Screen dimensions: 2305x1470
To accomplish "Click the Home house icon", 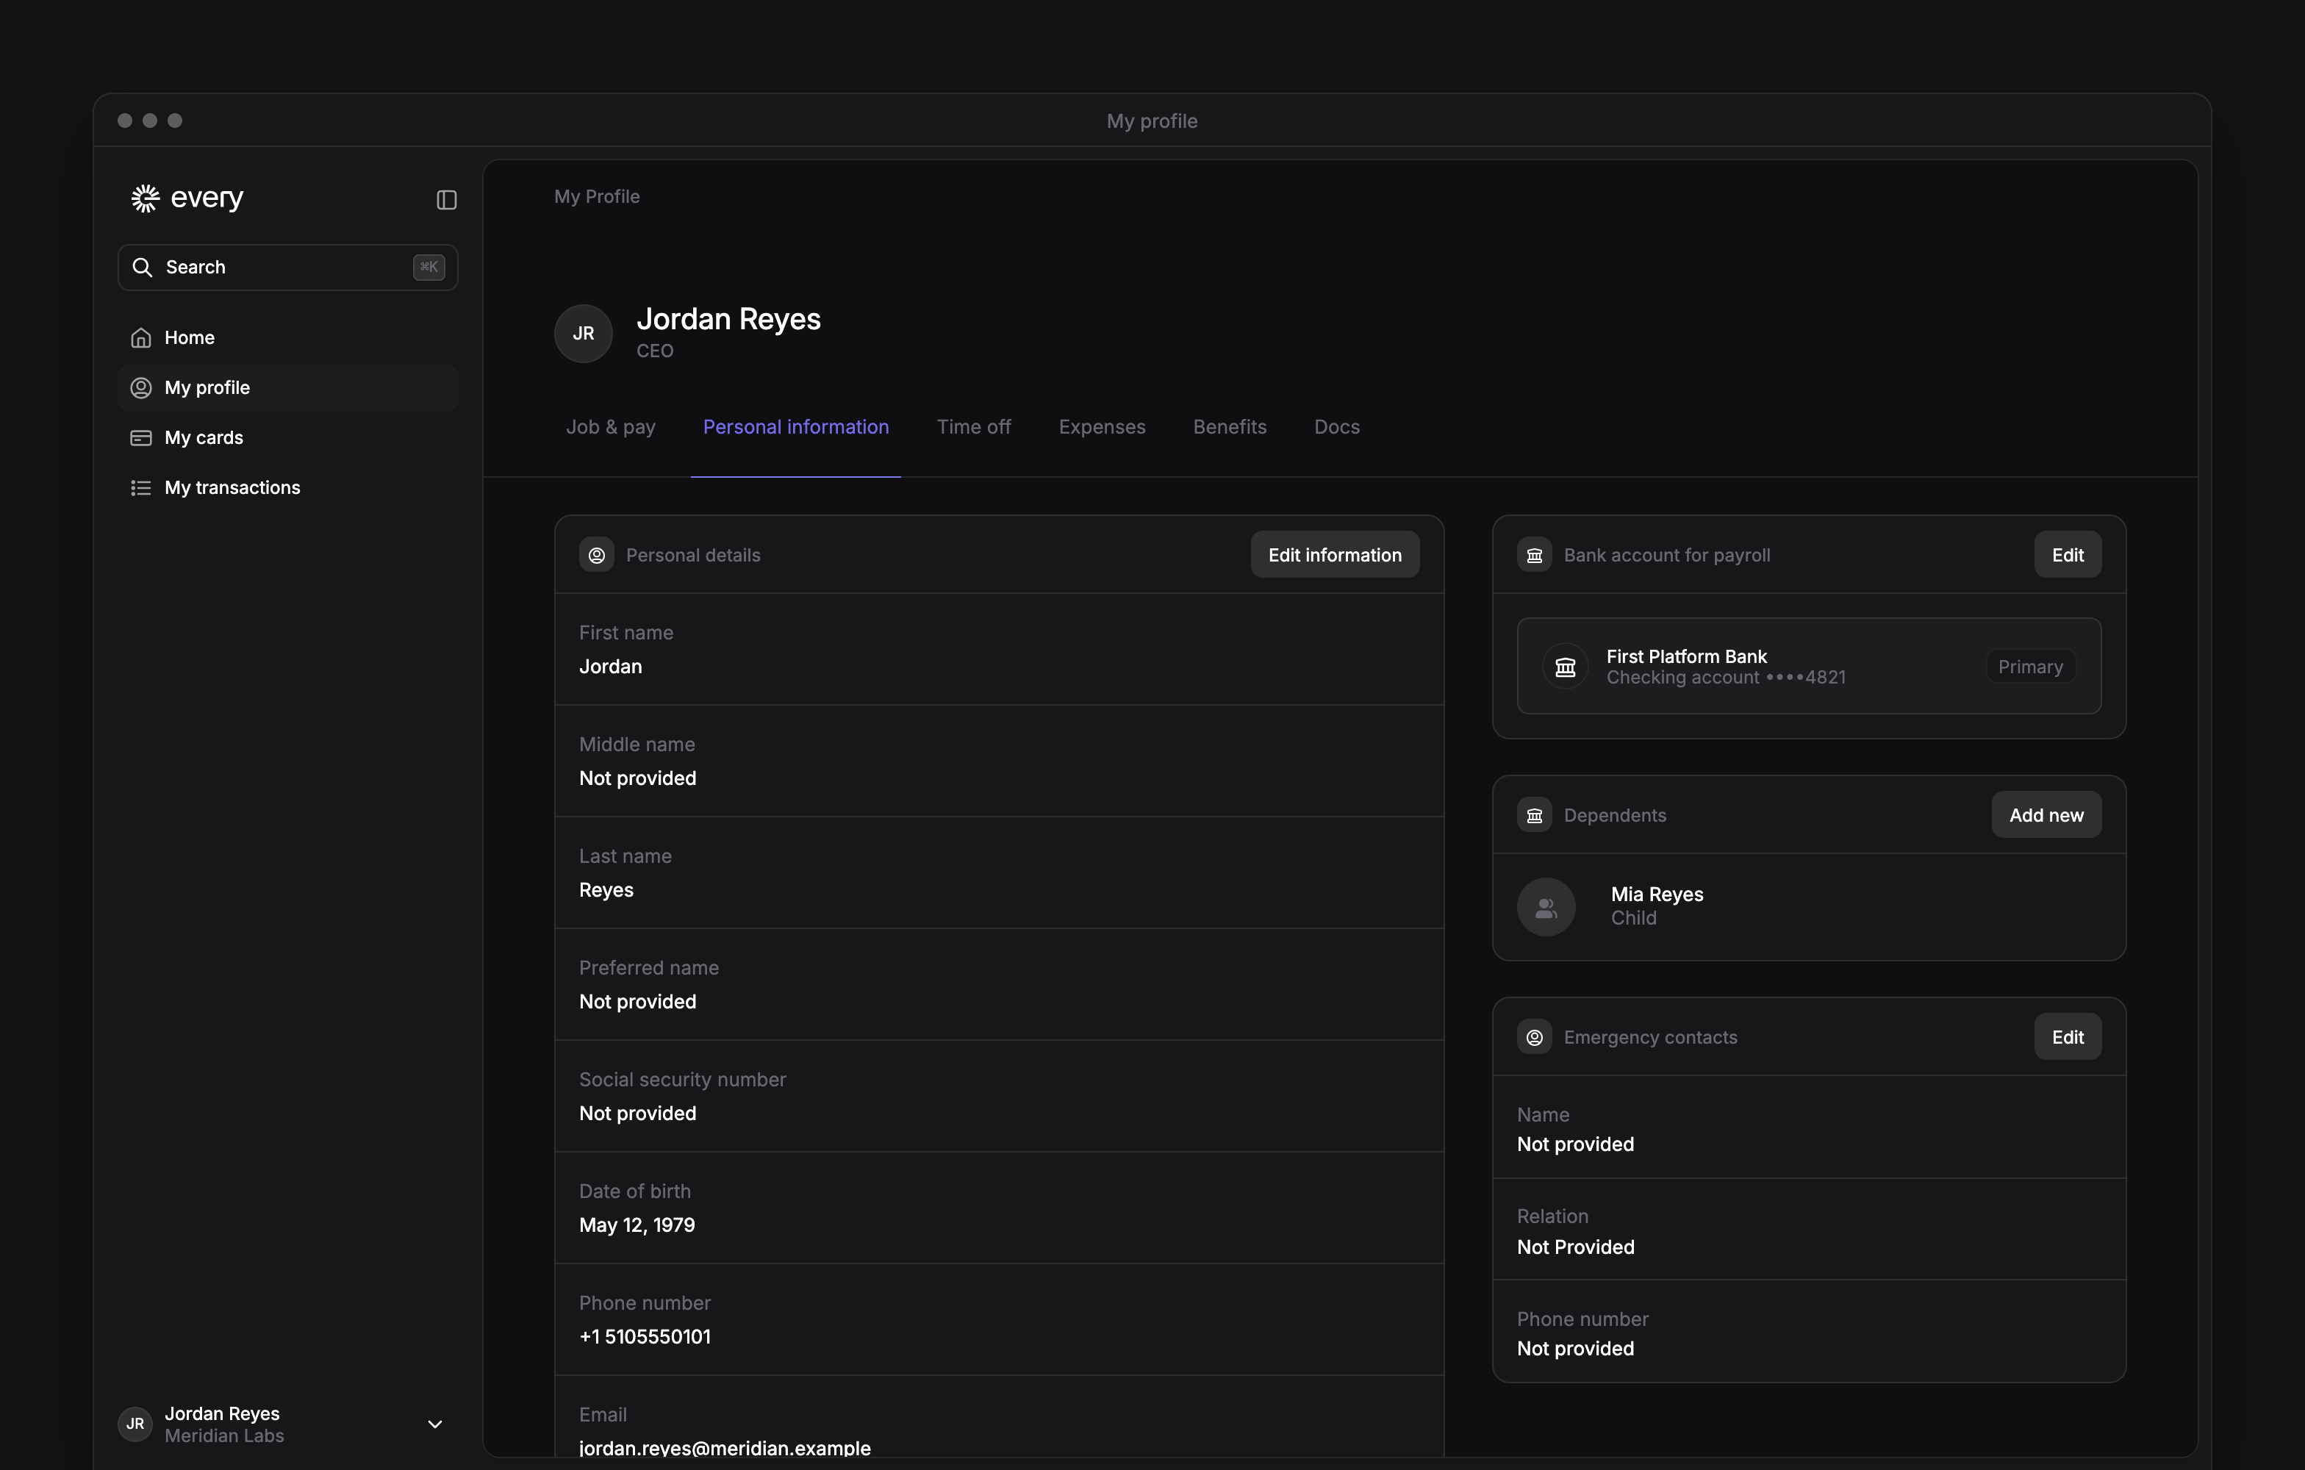I will [x=140, y=338].
